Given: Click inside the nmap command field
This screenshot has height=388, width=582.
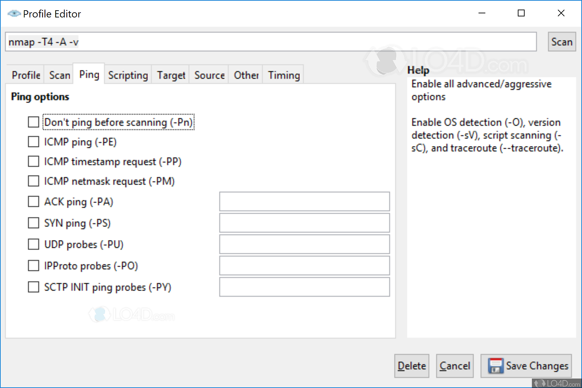Looking at the screenshot, I should (x=270, y=42).
